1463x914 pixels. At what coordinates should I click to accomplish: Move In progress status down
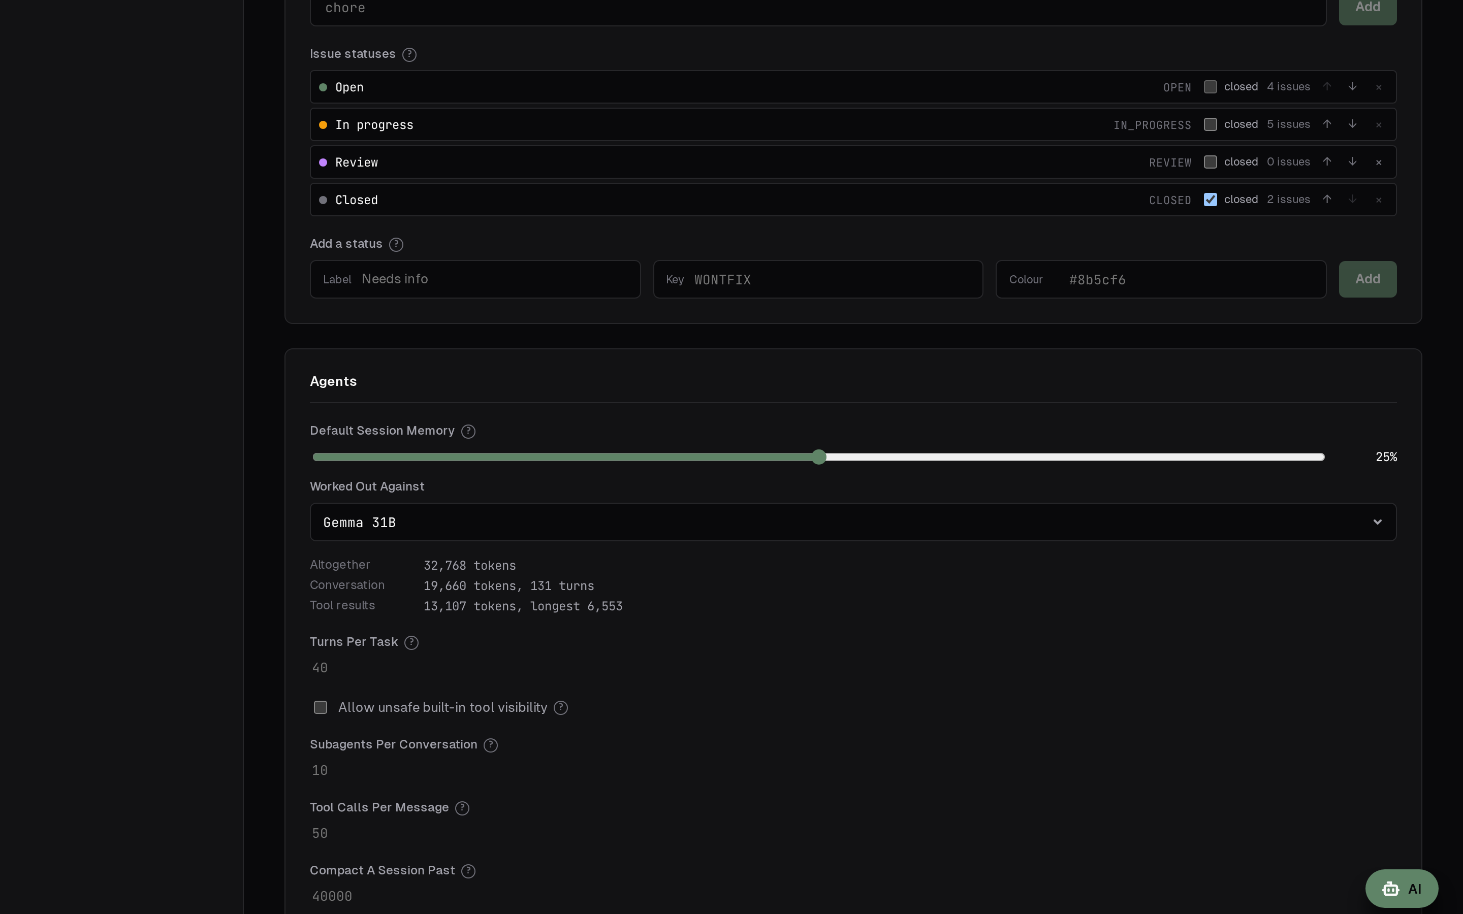coord(1352,124)
